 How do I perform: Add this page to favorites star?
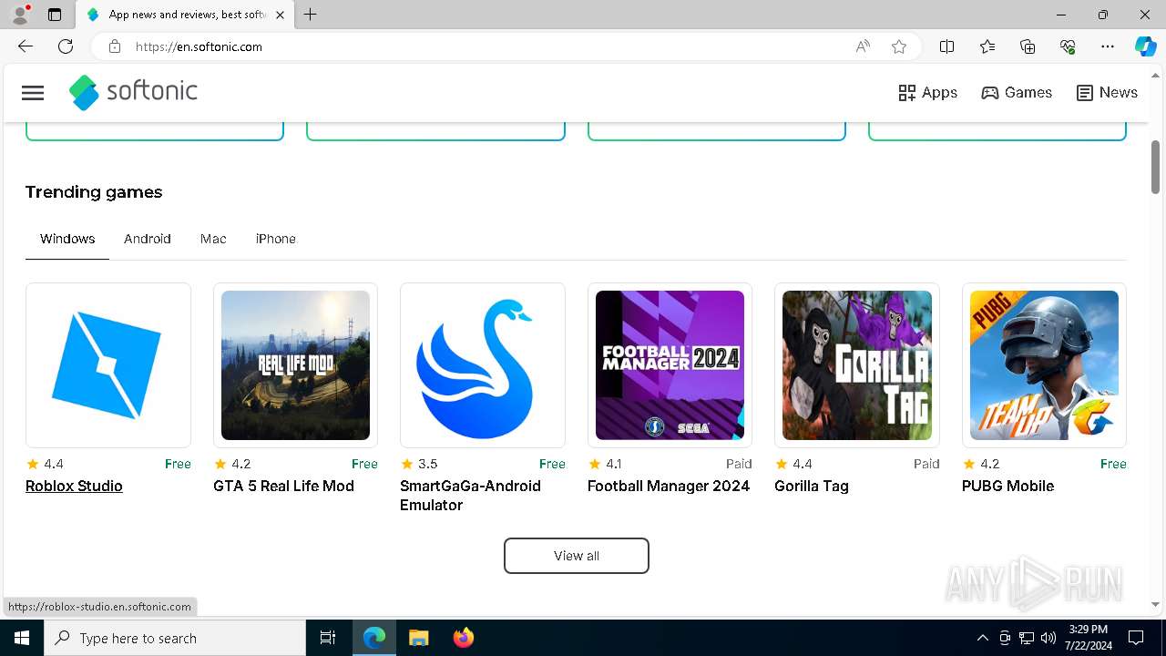click(899, 46)
